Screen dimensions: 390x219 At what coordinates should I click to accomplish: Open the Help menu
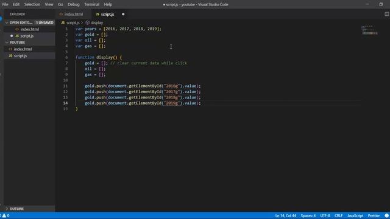(x=108, y=4)
